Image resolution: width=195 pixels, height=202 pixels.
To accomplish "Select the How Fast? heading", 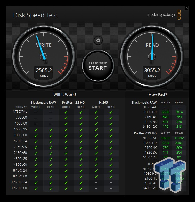I will 158,95.
